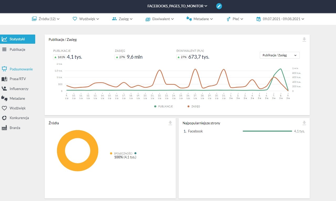Image resolution: width=336 pixels, height=201 pixels.
Task: Click the green Facebook popularity bar
Action: (267, 131)
